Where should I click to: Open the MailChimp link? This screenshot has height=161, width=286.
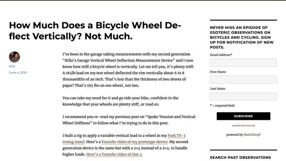252,135
